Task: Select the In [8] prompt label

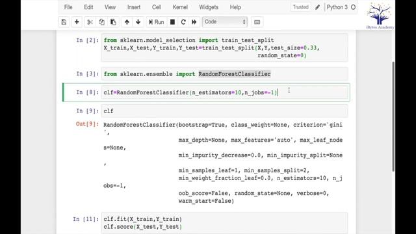Action: [x=87, y=92]
